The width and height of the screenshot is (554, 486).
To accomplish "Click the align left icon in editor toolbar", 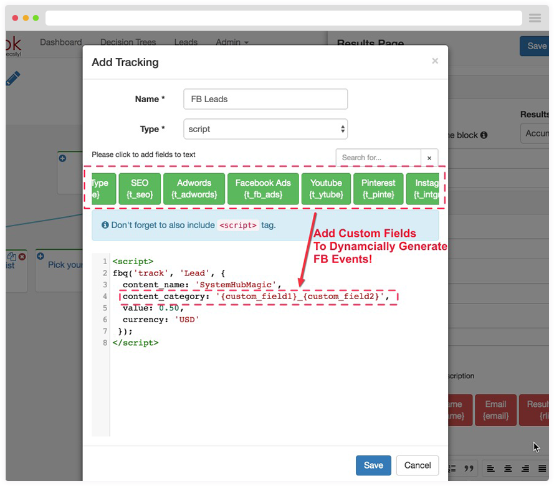I will point(491,469).
